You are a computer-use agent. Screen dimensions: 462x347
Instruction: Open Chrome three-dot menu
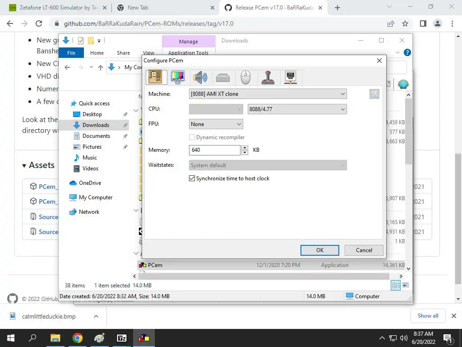pos(452,23)
